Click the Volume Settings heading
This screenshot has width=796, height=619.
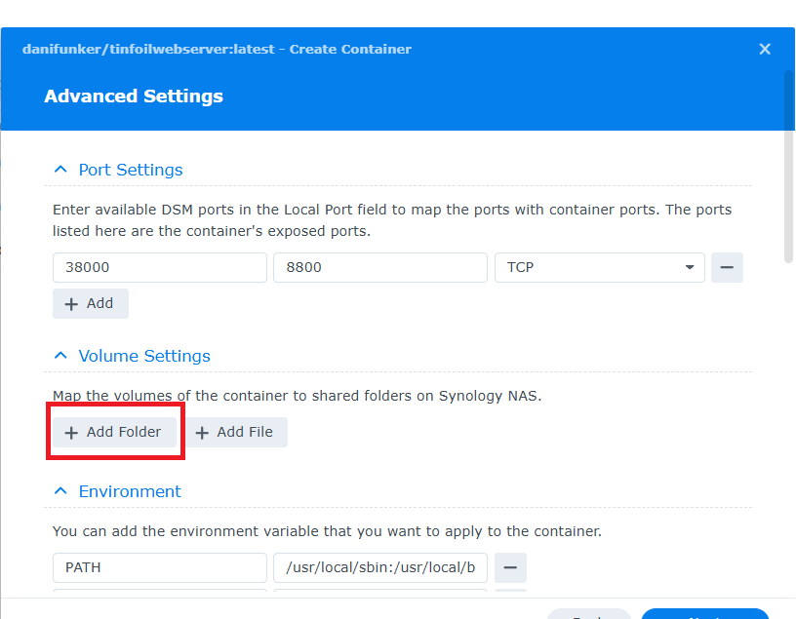144,356
